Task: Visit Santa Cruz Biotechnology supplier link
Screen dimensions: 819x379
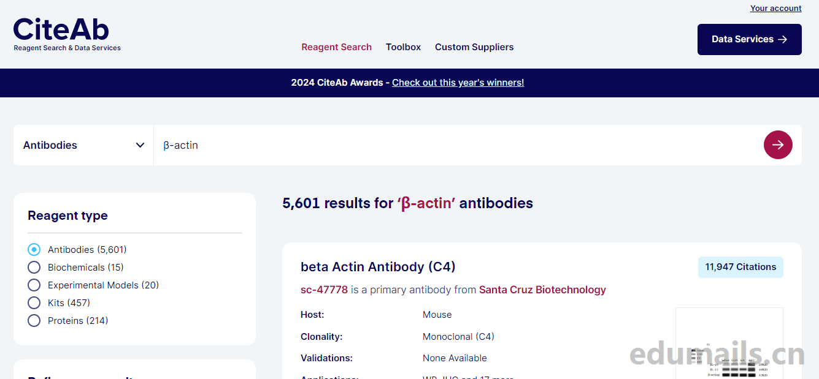Action: pyautogui.click(x=542, y=290)
